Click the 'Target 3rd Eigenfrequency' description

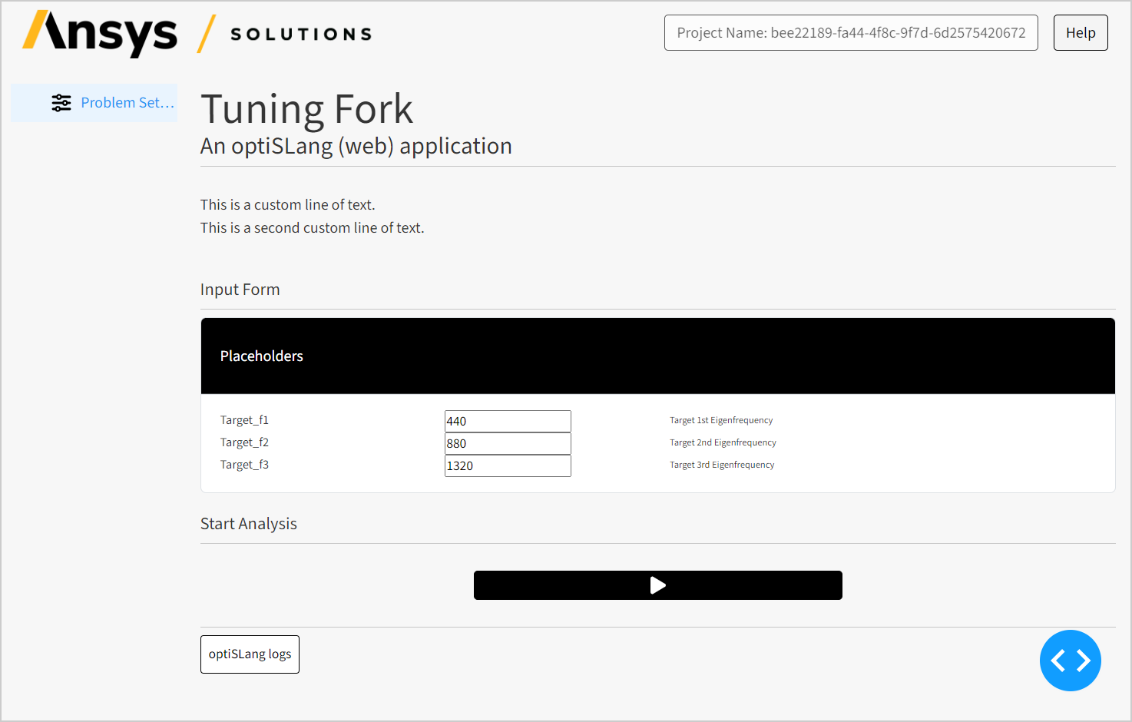[722, 465]
